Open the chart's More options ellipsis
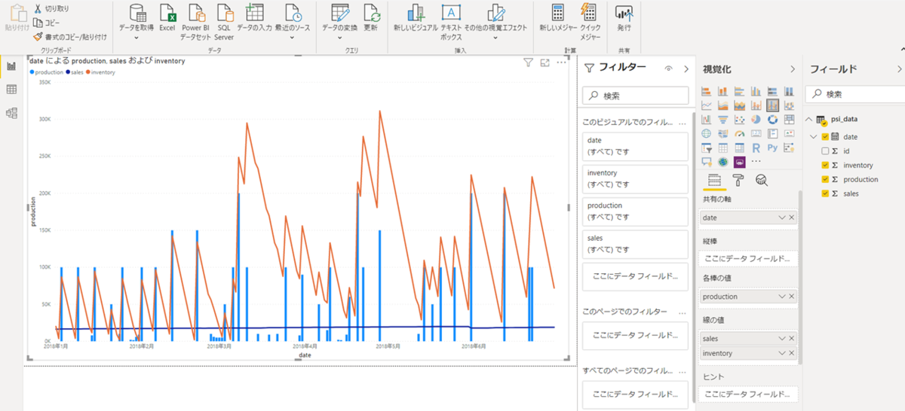The height and width of the screenshot is (411, 905). 561,63
